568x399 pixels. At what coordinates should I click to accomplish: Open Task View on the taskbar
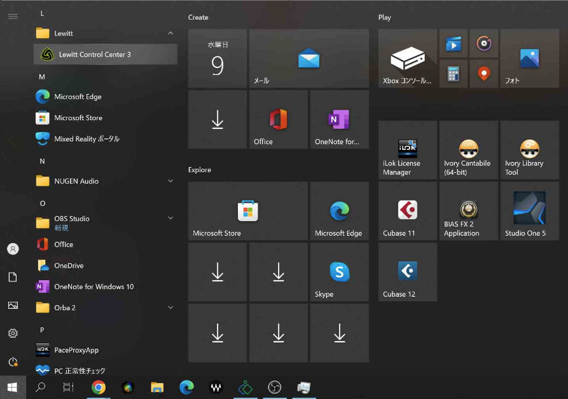coord(68,388)
